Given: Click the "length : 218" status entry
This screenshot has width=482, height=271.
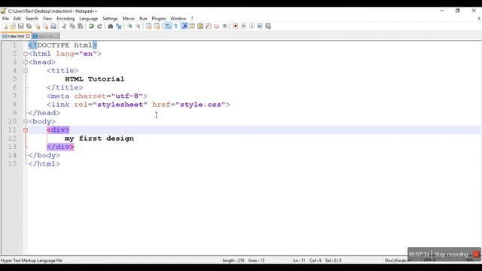Looking at the screenshot, I should pyautogui.click(x=233, y=260).
